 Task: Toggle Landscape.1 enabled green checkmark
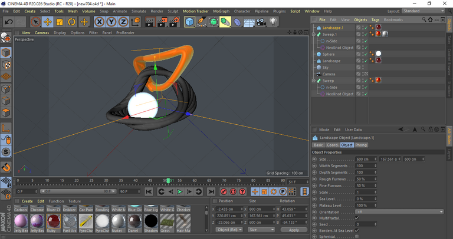(366, 28)
